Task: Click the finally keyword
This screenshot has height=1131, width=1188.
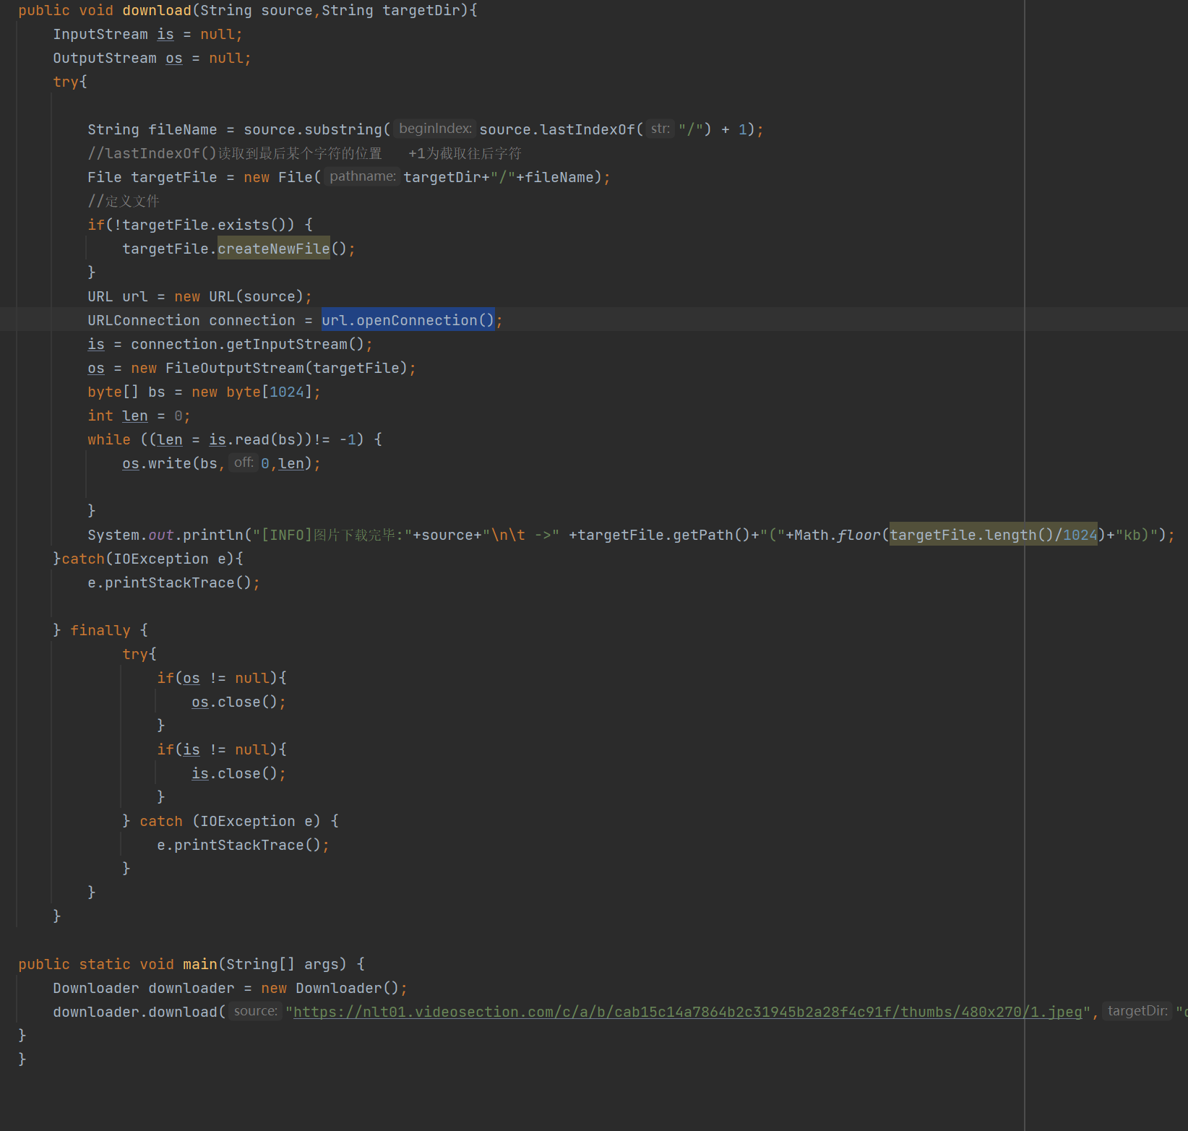Action: click(x=100, y=630)
